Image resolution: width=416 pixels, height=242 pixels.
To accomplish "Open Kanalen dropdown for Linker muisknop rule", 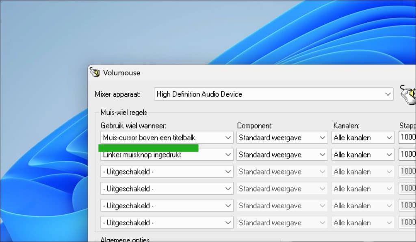I will 363,155.
